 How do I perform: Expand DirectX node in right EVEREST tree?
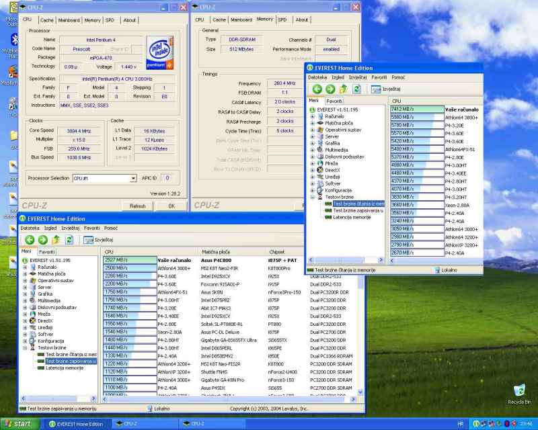coord(313,170)
